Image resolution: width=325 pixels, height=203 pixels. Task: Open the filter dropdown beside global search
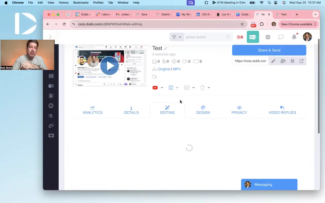177,37
